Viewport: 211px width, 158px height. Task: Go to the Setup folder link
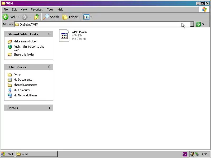click(x=17, y=74)
